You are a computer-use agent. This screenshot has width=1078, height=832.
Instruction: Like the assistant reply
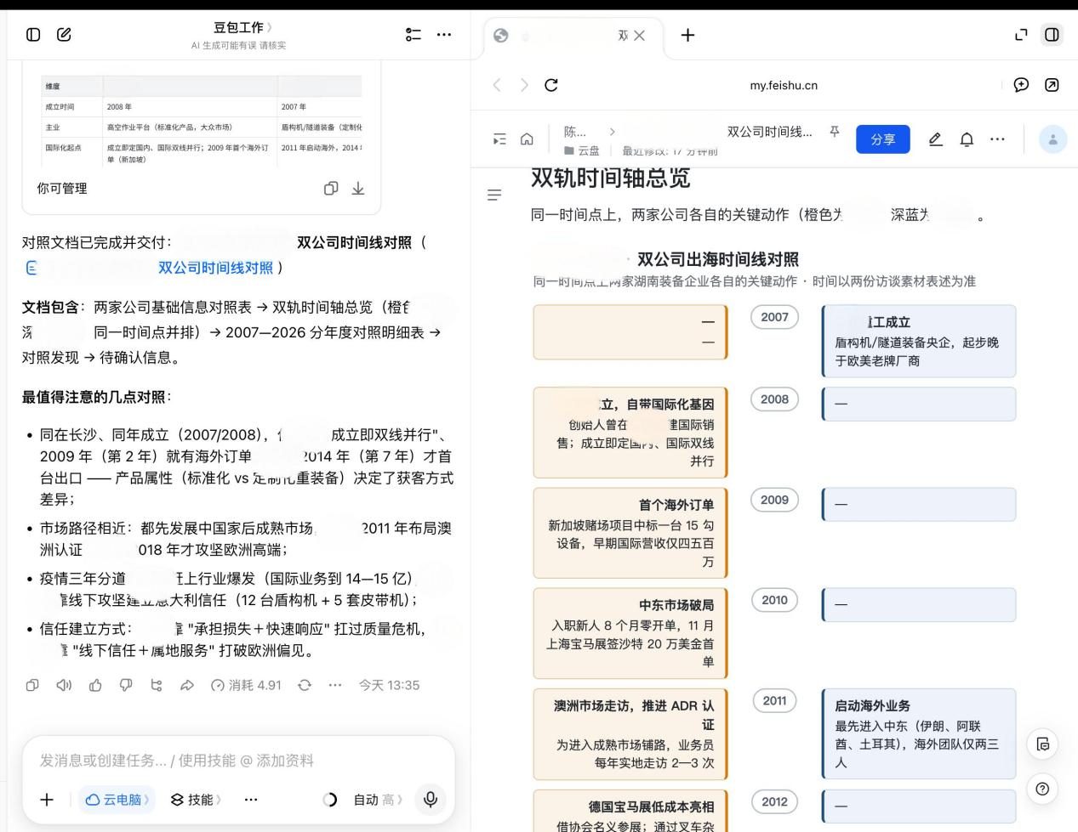(95, 685)
